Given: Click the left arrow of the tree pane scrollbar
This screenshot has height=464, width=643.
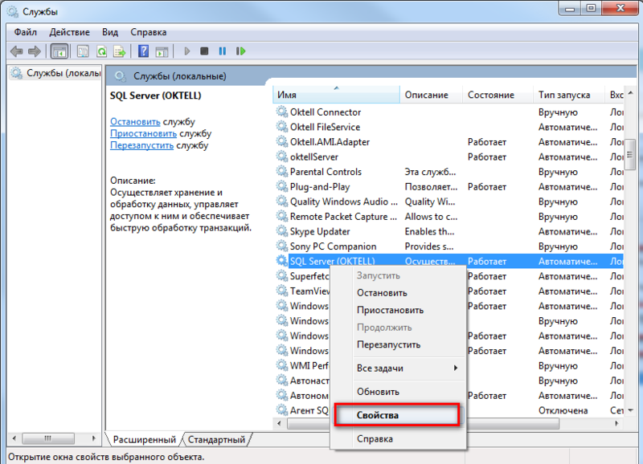Looking at the screenshot, I should point(14,438).
